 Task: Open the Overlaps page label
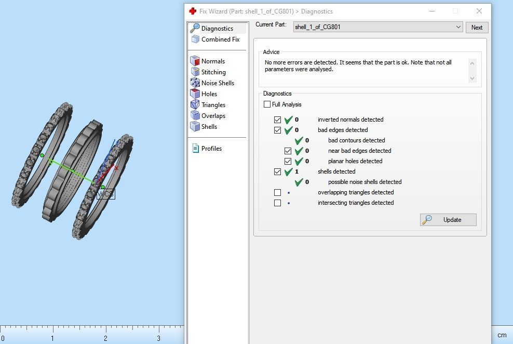pyautogui.click(x=213, y=115)
